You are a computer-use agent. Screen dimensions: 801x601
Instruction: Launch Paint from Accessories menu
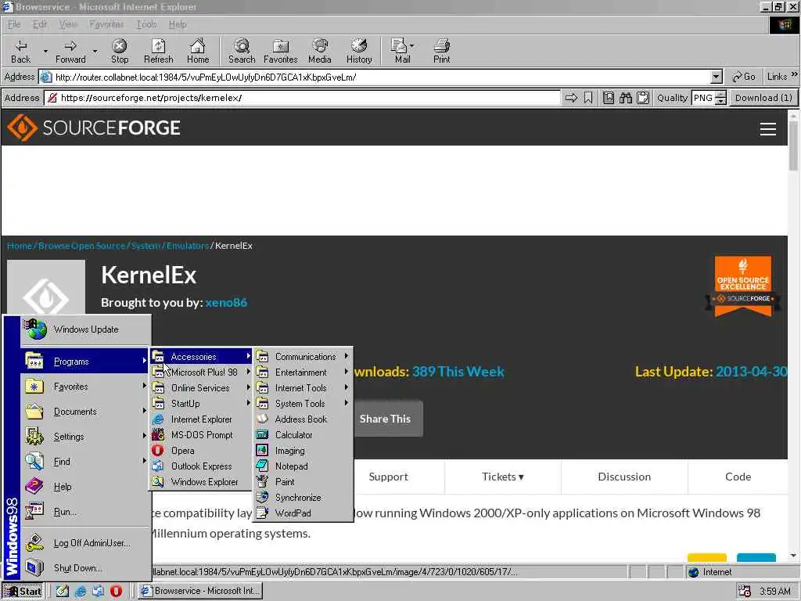click(304, 482)
